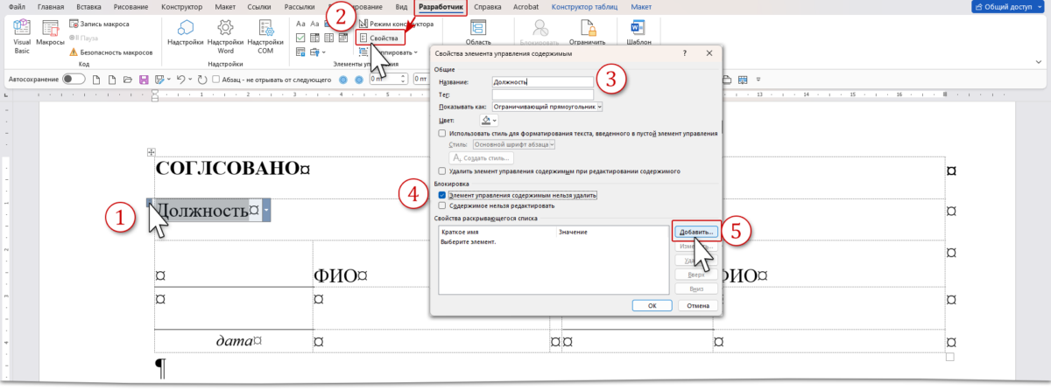Click OK in the properties dialog
The width and height of the screenshot is (1051, 390).
pyautogui.click(x=652, y=306)
